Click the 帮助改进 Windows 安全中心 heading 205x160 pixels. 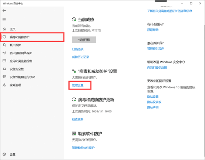[x=166, y=62]
